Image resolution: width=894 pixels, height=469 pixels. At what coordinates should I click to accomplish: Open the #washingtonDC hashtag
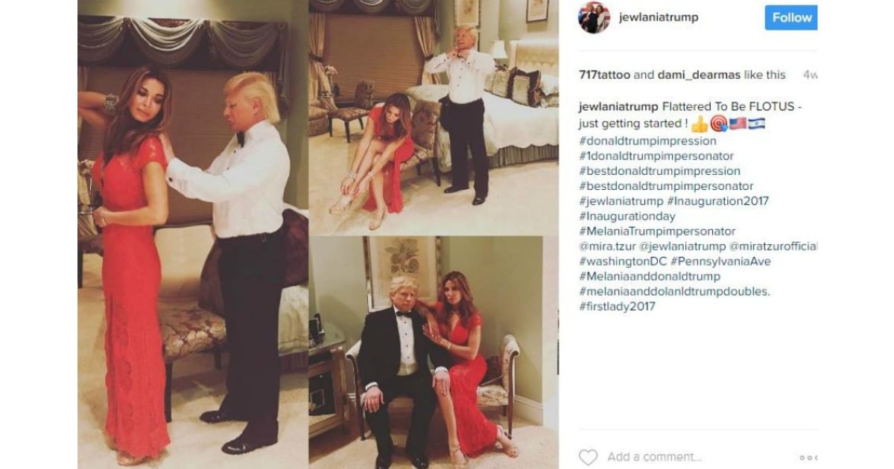[x=623, y=261]
